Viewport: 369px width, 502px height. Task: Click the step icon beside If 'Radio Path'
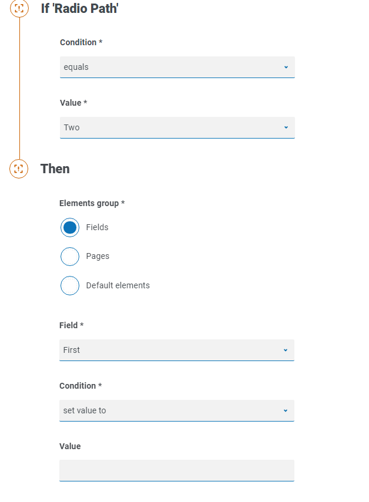click(x=19, y=8)
